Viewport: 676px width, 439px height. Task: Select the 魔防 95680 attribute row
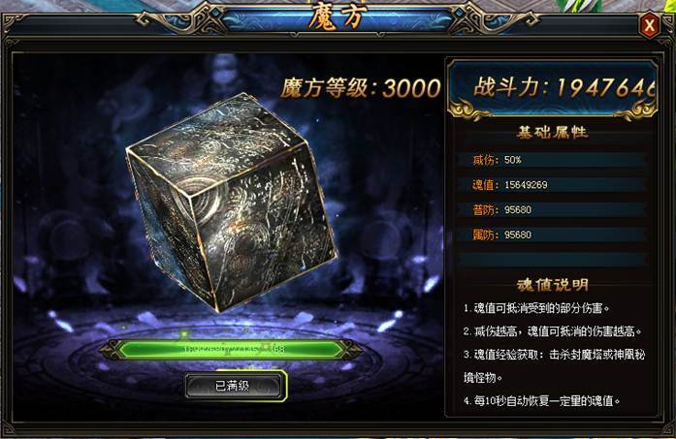coord(553,235)
